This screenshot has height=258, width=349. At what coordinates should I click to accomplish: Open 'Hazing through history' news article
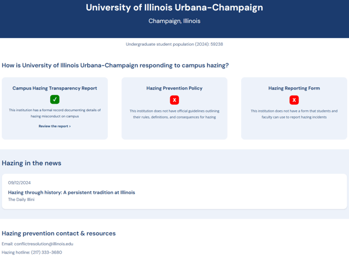click(x=71, y=193)
